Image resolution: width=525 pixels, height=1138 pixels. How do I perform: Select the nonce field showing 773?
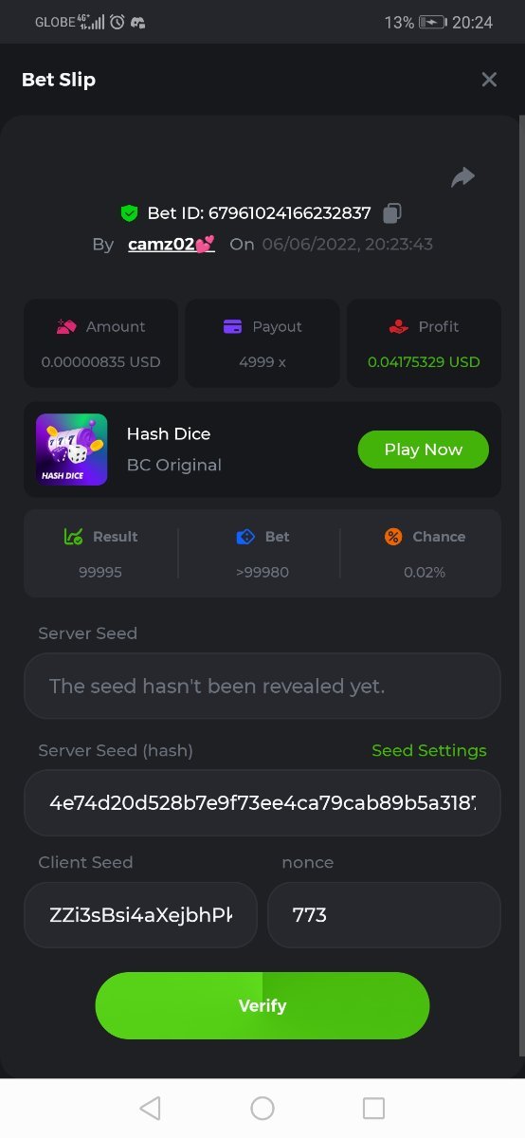coord(385,915)
